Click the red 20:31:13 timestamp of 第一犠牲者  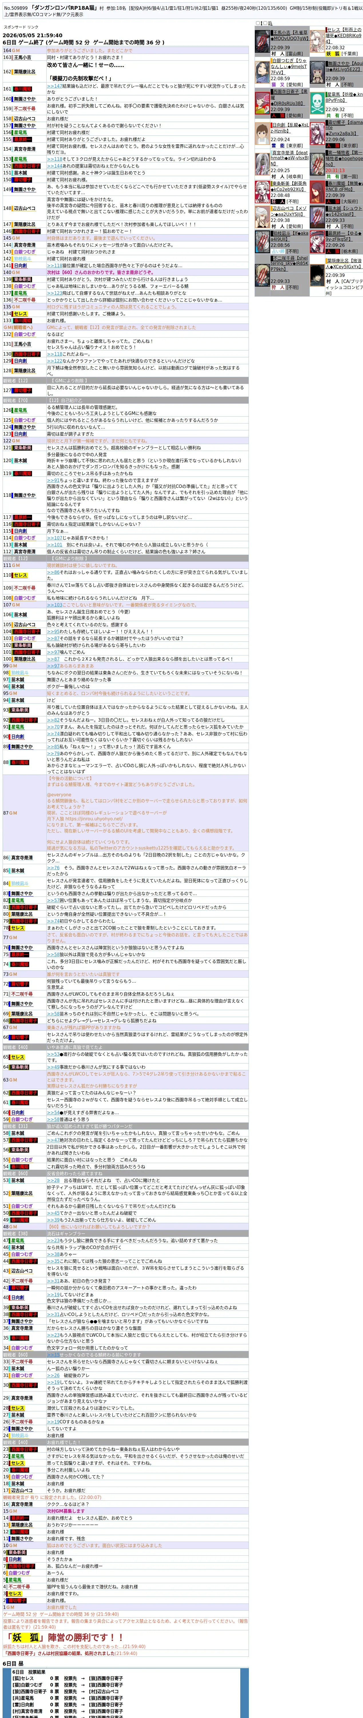click(335, 170)
